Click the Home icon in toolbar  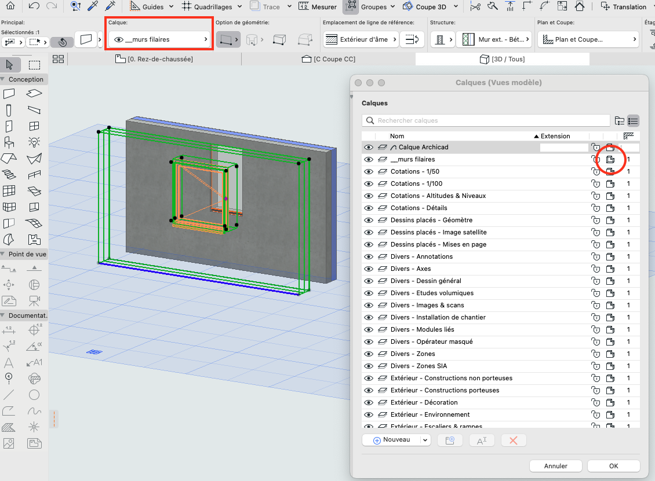coord(10,6)
